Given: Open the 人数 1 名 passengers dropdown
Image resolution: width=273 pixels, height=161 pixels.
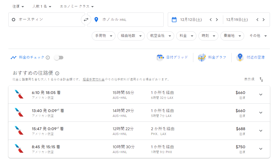Looking at the screenshot, I should pos(42,6).
